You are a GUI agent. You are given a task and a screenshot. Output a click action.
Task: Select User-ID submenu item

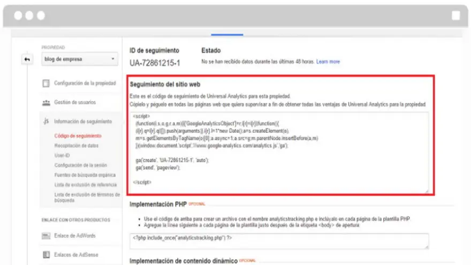pos(62,155)
